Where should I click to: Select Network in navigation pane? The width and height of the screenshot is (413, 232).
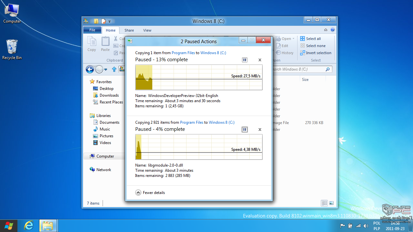tap(100, 170)
